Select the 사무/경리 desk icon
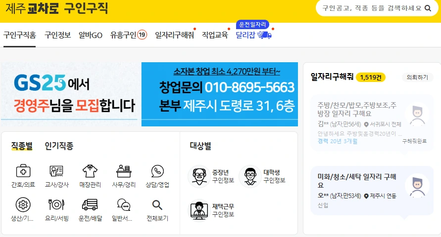This screenshot has width=441, height=237. [124, 171]
